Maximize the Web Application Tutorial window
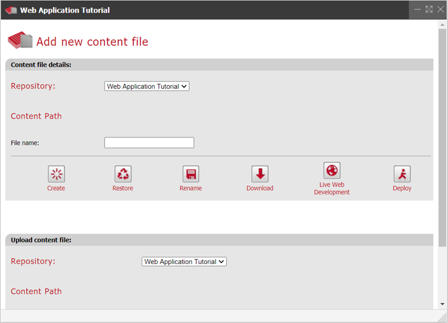448x323 pixels. coord(429,9)
